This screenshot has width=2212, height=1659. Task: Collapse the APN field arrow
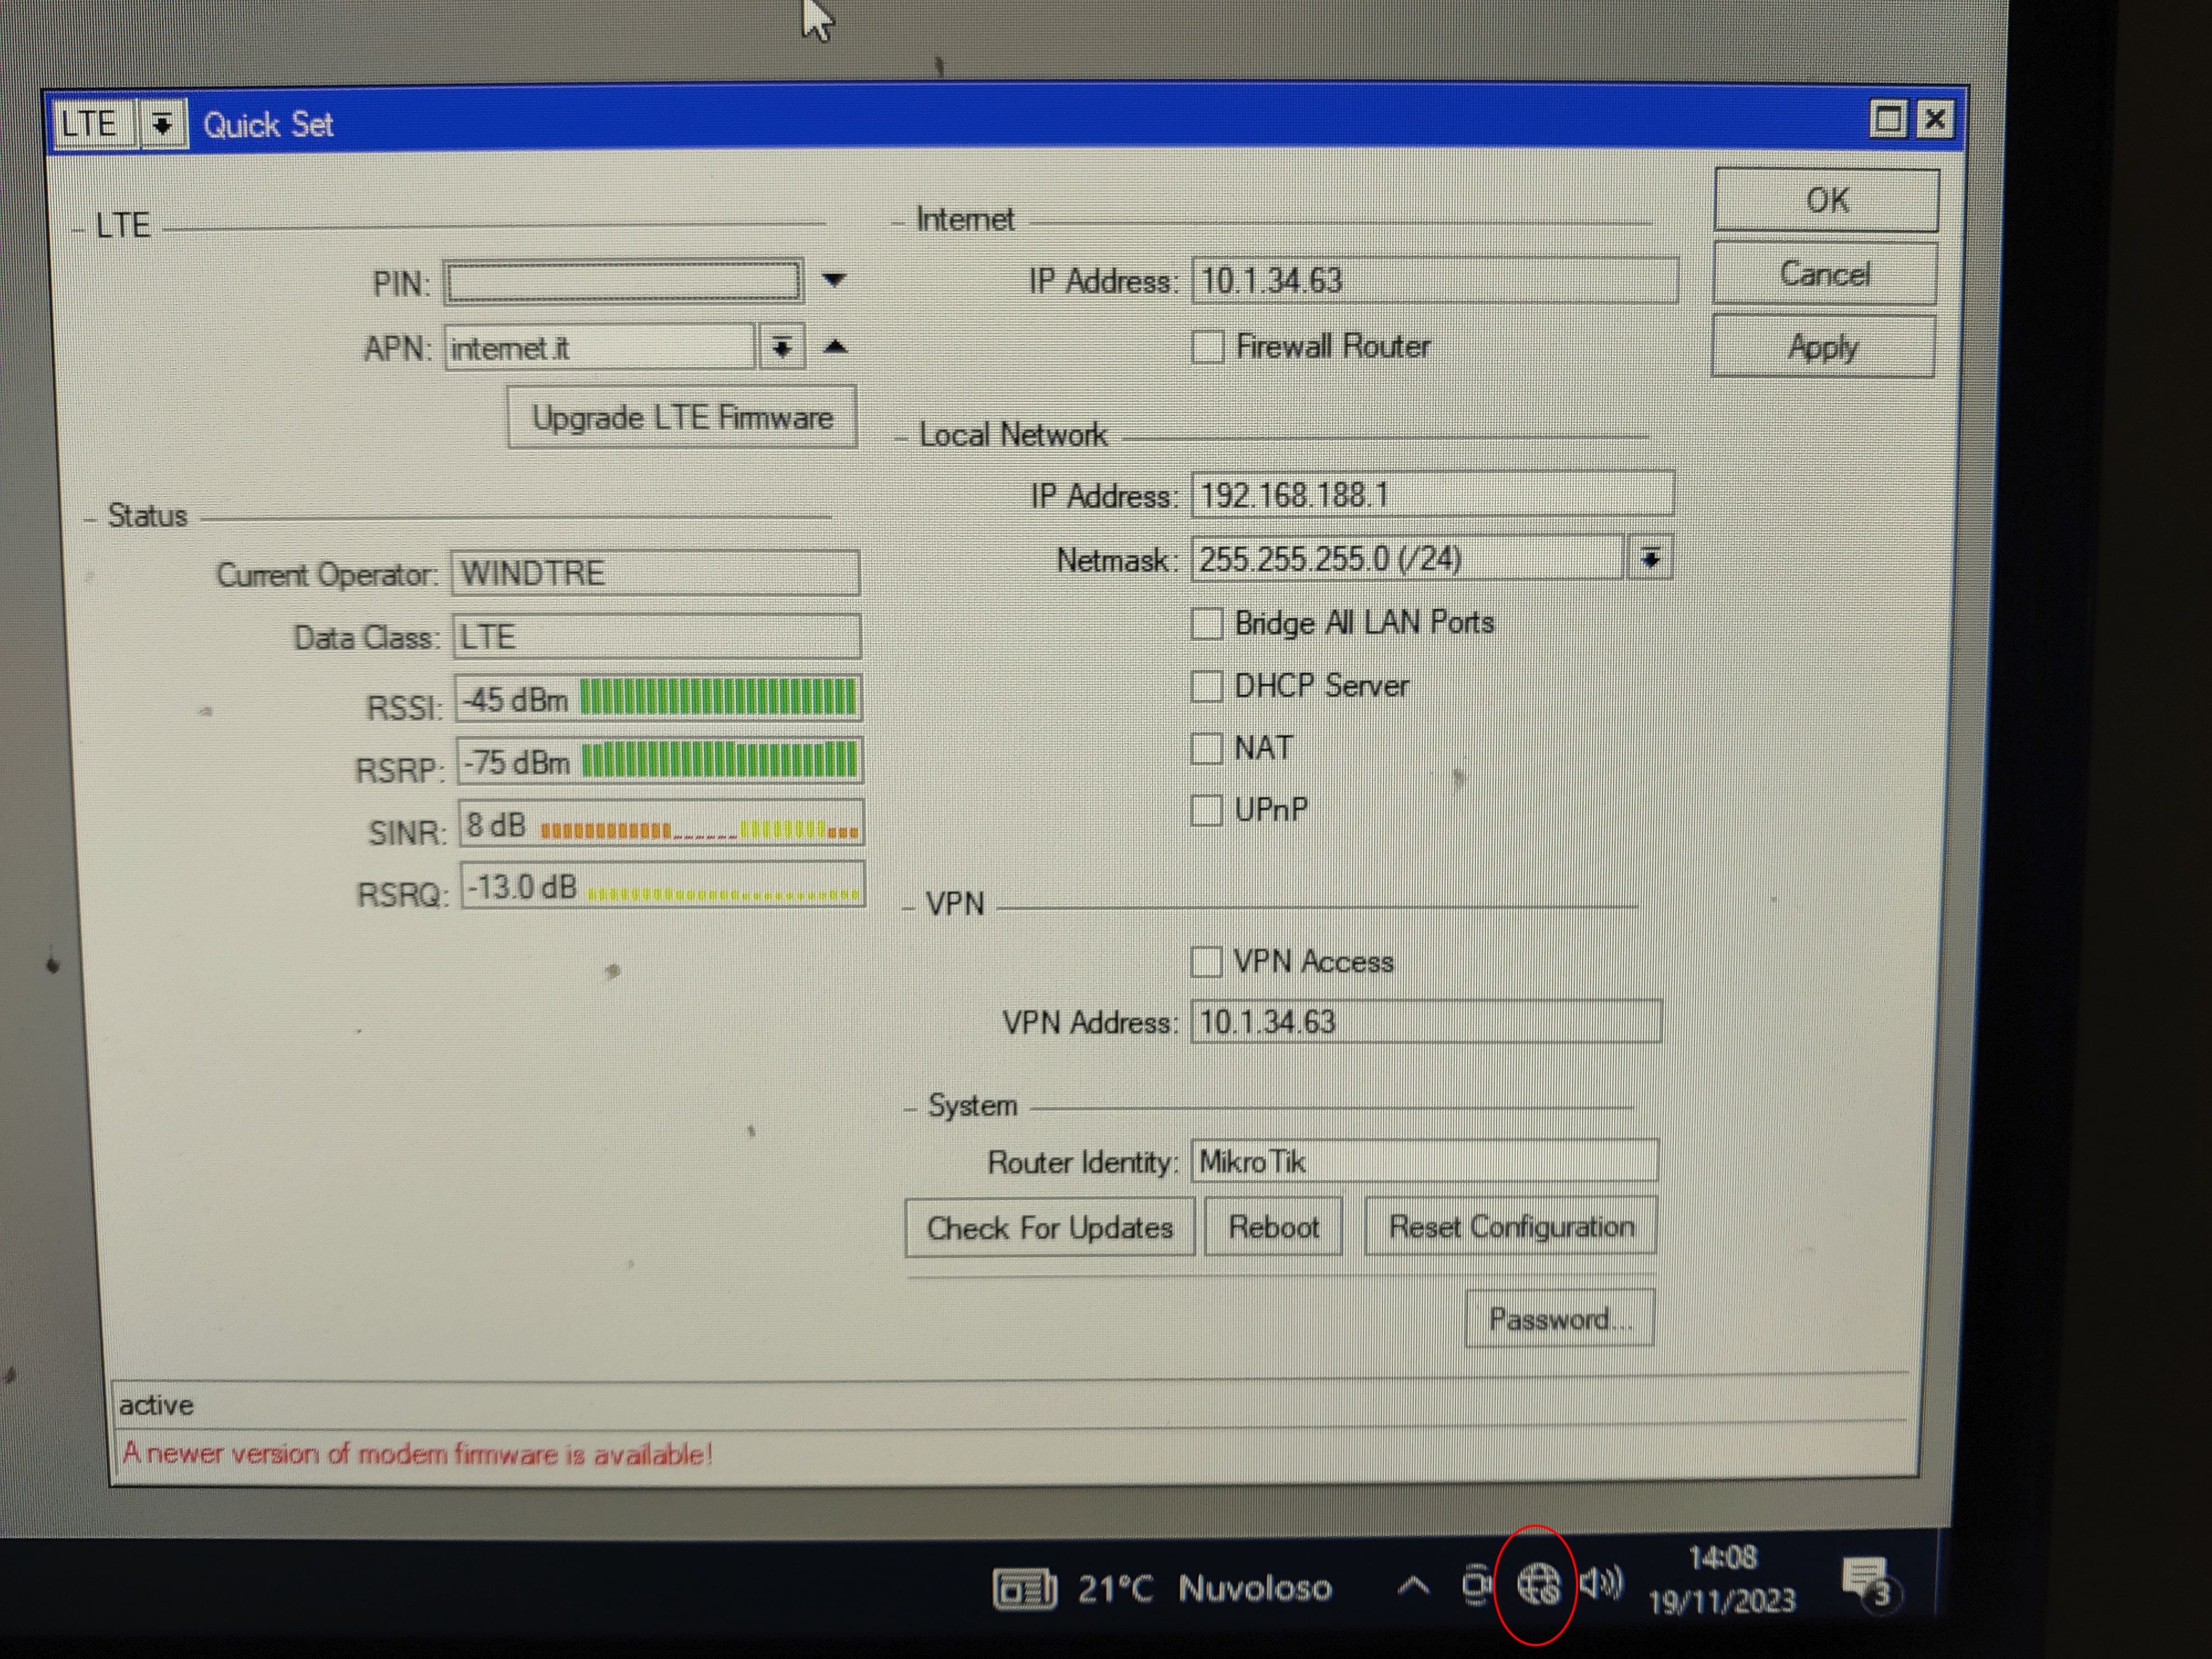(x=835, y=347)
